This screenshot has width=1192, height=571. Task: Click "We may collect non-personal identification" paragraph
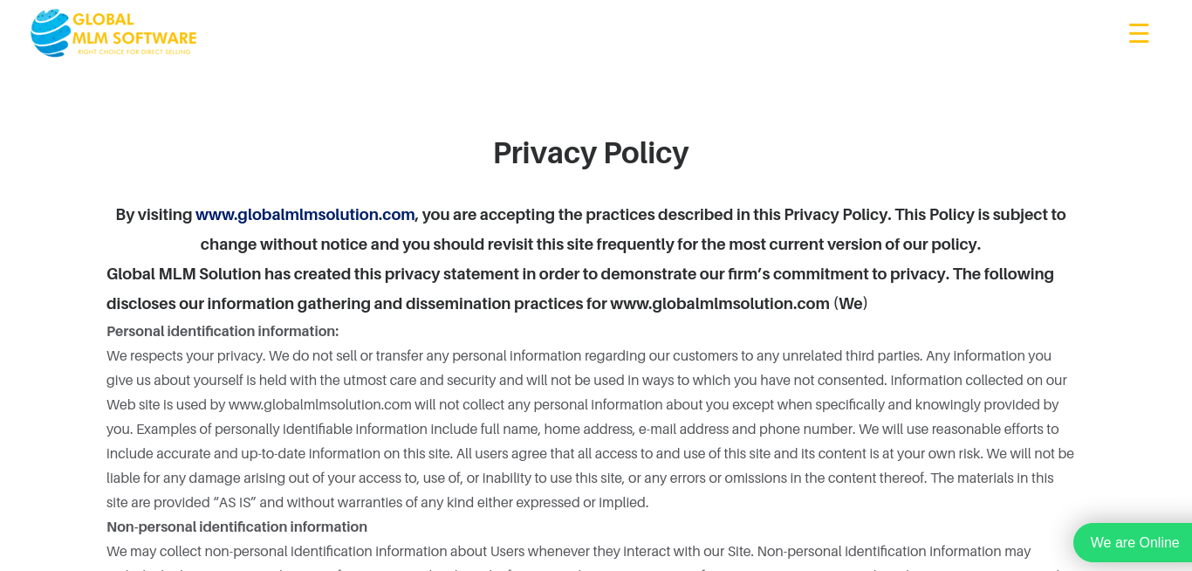pos(349,552)
